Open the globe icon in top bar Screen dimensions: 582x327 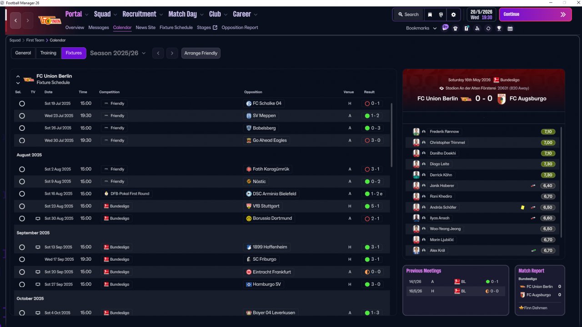441,15
